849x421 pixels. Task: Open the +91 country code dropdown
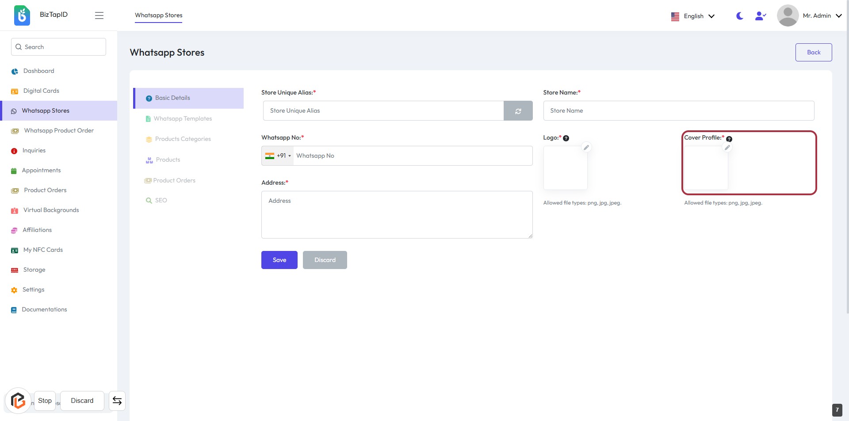click(x=278, y=156)
